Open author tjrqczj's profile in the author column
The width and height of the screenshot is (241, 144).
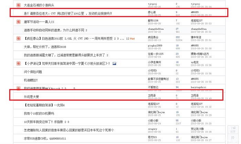152,4
